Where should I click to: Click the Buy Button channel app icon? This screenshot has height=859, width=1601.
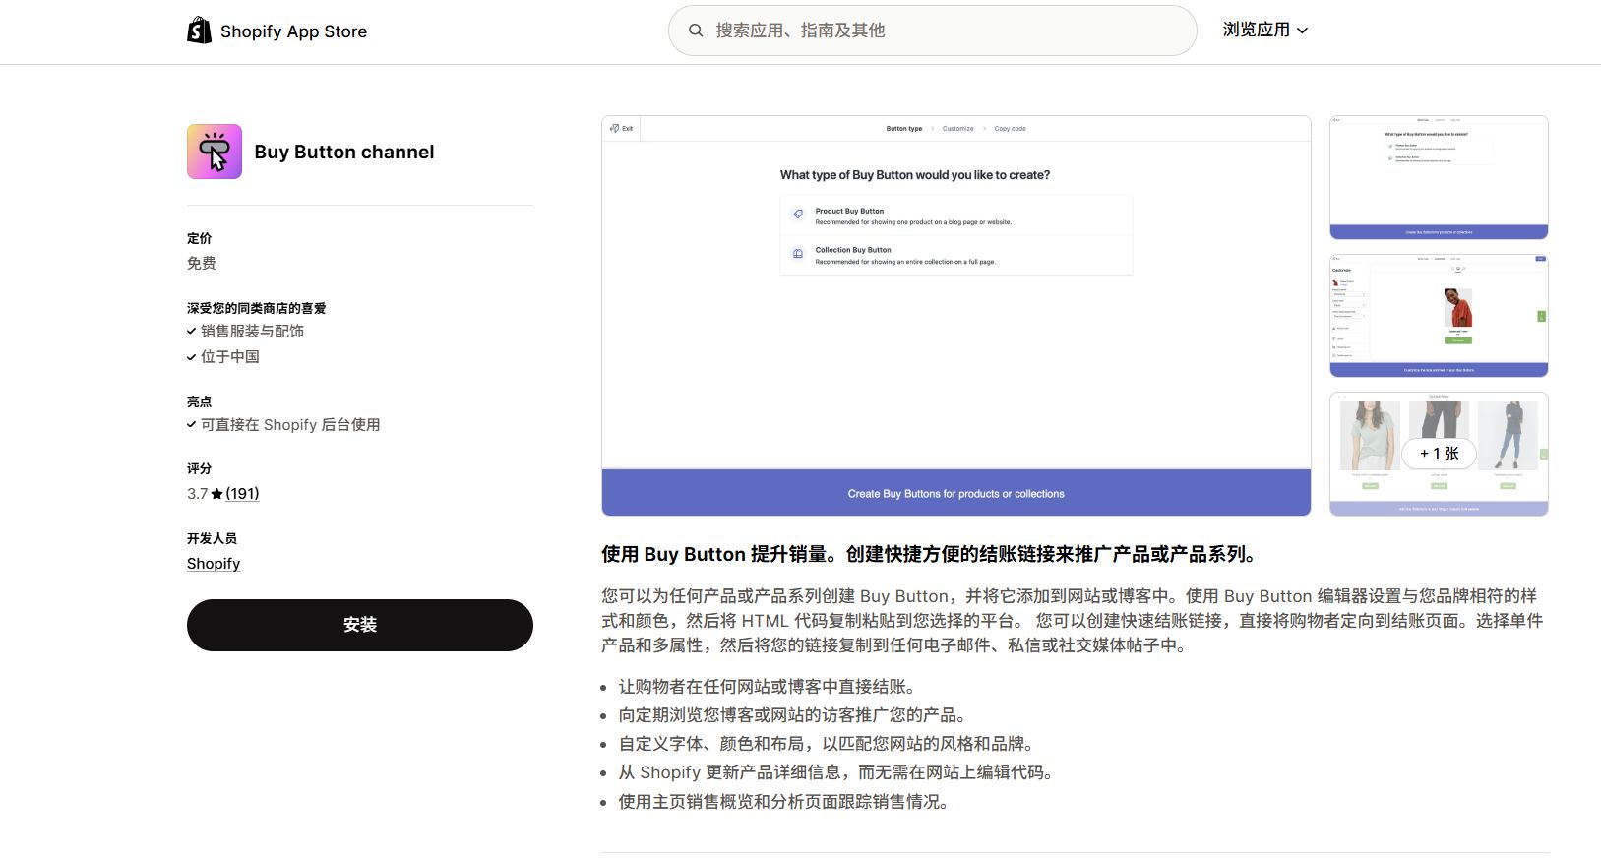click(x=215, y=152)
